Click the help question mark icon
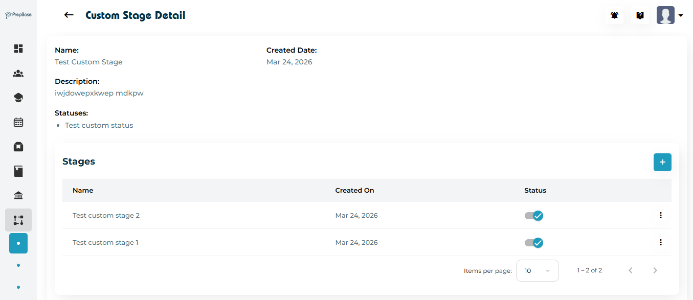 click(640, 15)
